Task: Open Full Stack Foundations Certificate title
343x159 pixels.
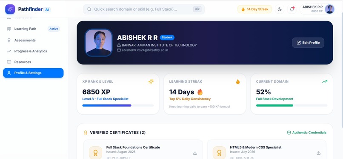Action: pyautogui.click(x=133, y=147)
